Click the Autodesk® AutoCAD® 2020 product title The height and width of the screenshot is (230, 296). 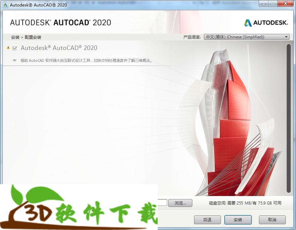(x=59, y=48)
